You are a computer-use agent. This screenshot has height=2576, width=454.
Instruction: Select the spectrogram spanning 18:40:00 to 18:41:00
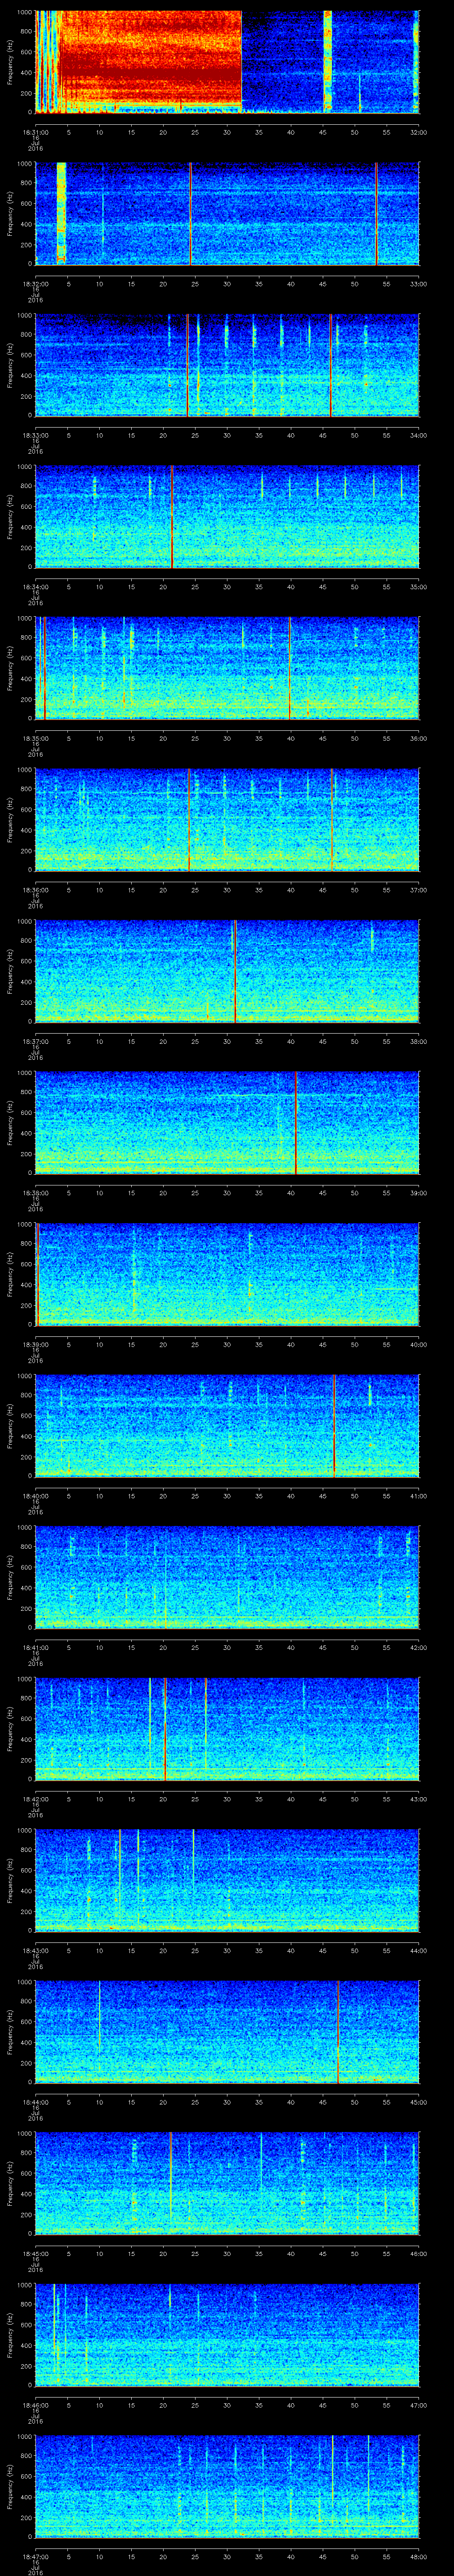(227, 1427)
